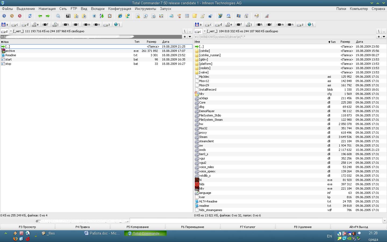Open the left panel drive d dropdown
The height and width of the screenshot is (242, 387).
pyautogui.click(x=11, y=31)
